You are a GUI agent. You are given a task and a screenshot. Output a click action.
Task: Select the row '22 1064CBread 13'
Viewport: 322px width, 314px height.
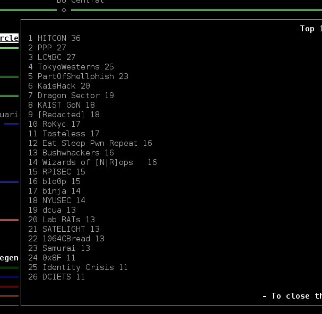[66, 239]
